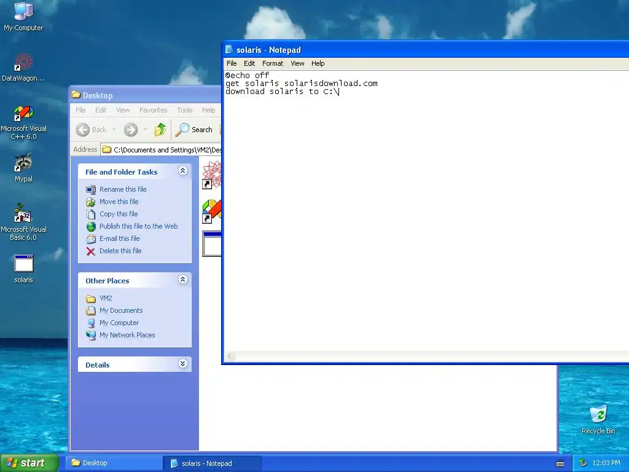Click the Notepad horizontal scrollbar left arrow

click(230, 356)
